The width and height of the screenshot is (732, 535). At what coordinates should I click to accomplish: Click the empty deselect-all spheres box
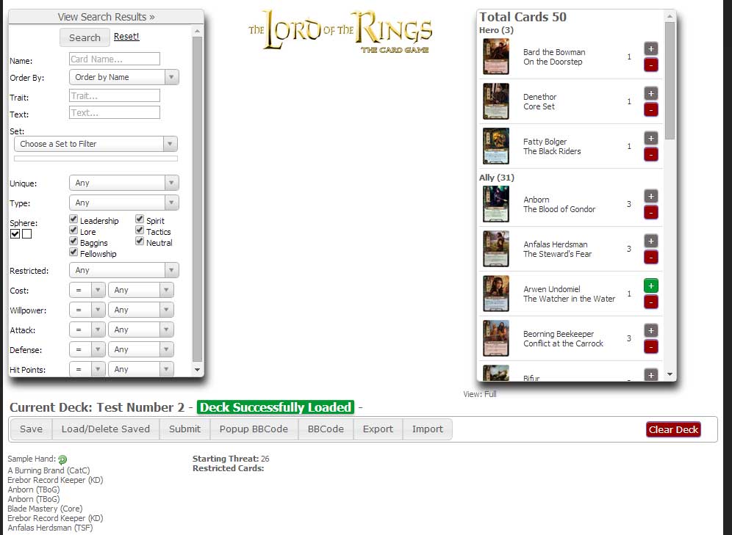click(27, 234)
